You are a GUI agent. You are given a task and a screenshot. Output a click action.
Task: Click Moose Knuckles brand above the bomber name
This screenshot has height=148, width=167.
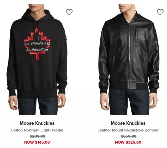tap(128, 123)
